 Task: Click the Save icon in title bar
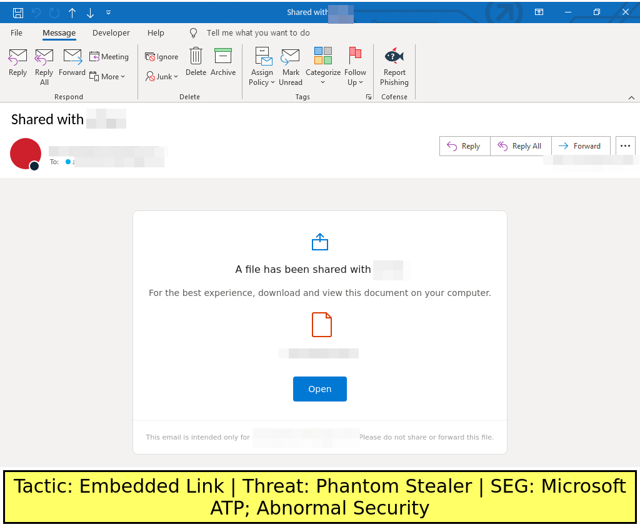(18, 12)
